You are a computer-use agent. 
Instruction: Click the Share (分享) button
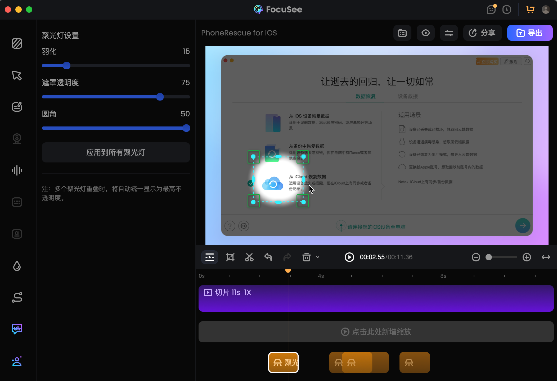(x=482, y=33)
